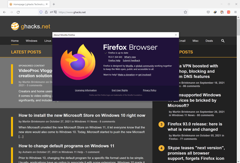Open the Pocket save icon
240x163 pixels.
(x=208, y=12)
